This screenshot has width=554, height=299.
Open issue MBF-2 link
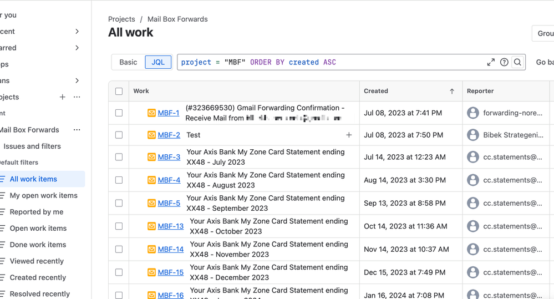169,135
